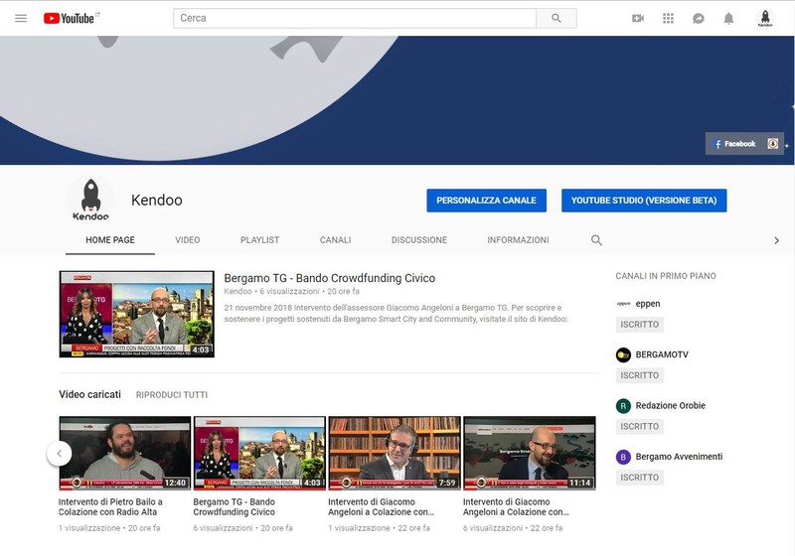The image size is (795, 556).
Task: Switch to the PLAYLIST tab
Action: click(259, 240)
